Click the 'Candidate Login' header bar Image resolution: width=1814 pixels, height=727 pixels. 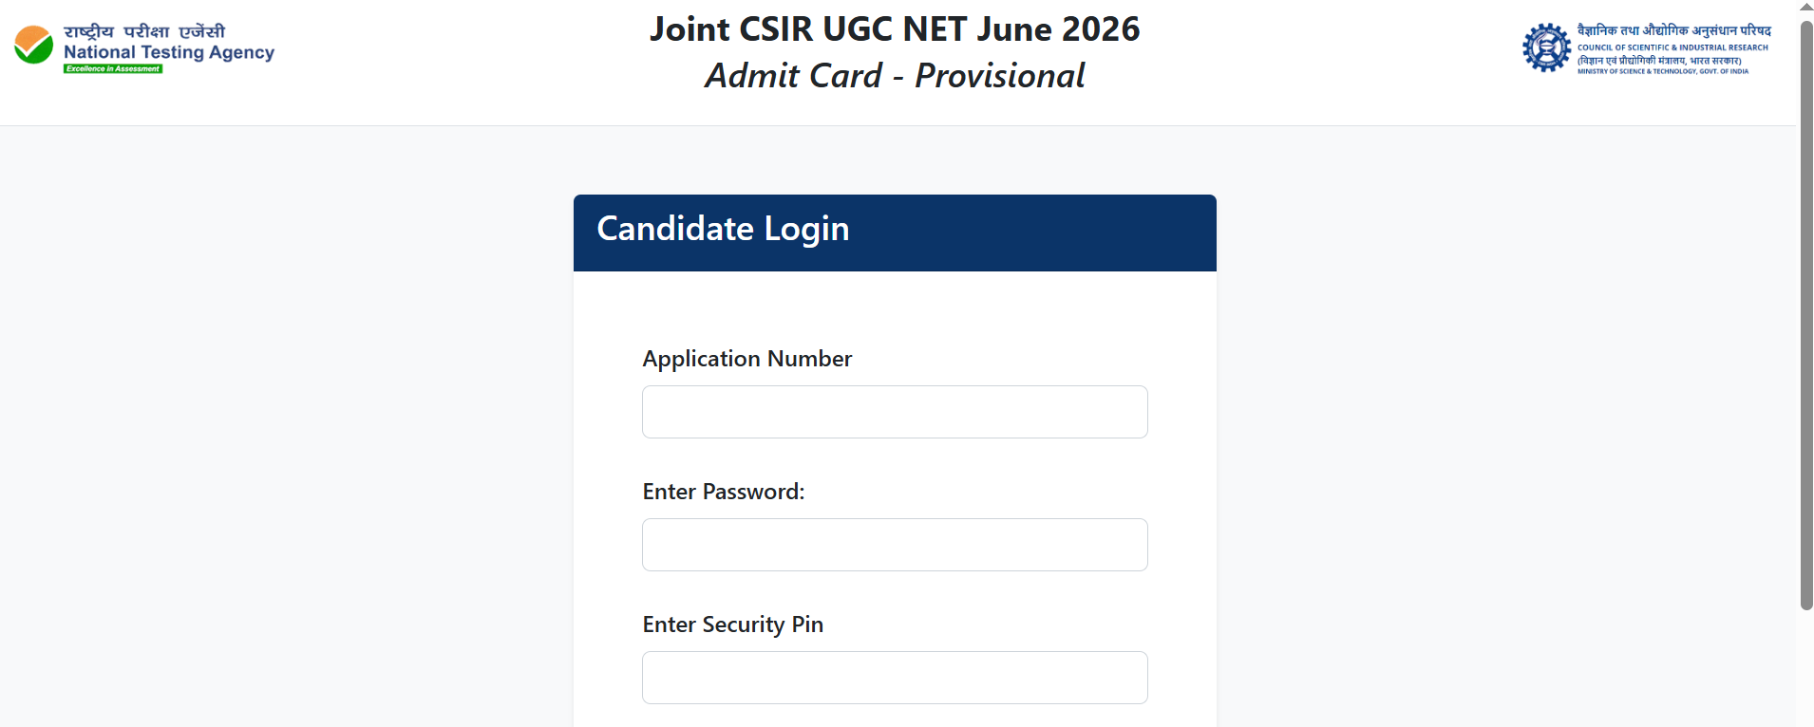tap(895, 233)
